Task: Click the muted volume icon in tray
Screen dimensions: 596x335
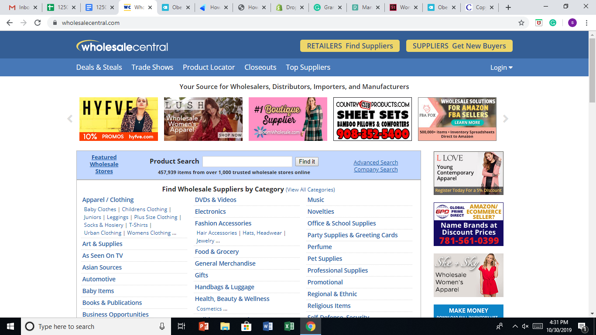Action: [x=525, y=326]
